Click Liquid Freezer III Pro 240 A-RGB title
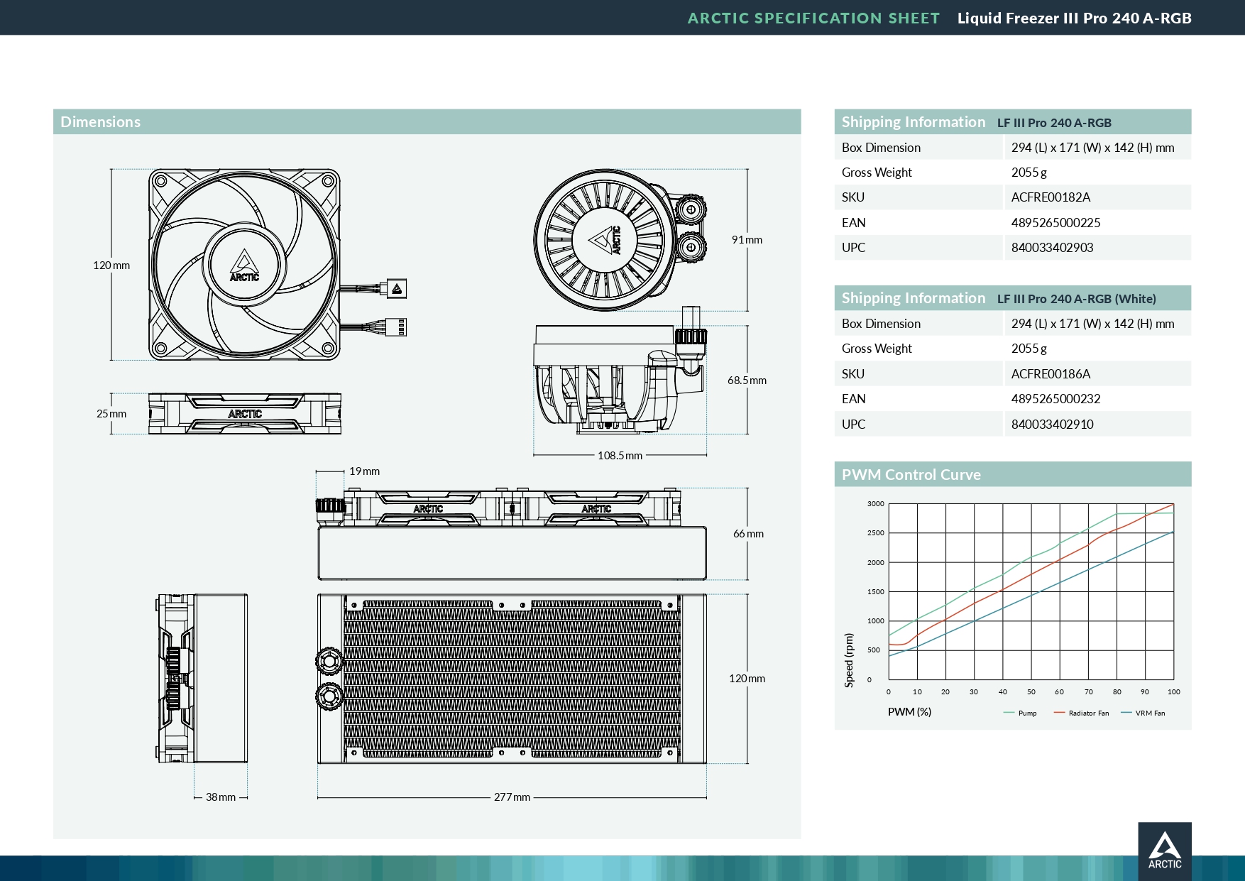The height and width of the screenshot is (881, 1245). 1074,18
